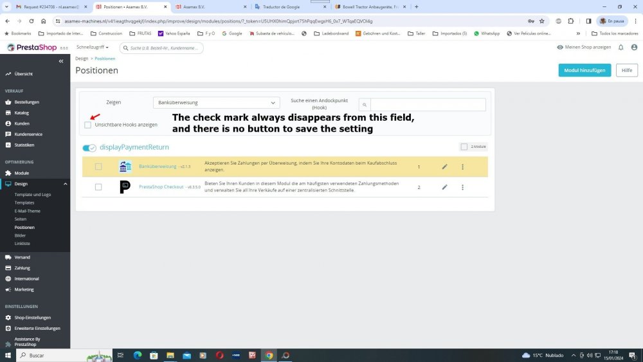This screenshot has width=643, height=362.
Task: Click the PrestaShop logo
Action: click(x=32, y=48)
